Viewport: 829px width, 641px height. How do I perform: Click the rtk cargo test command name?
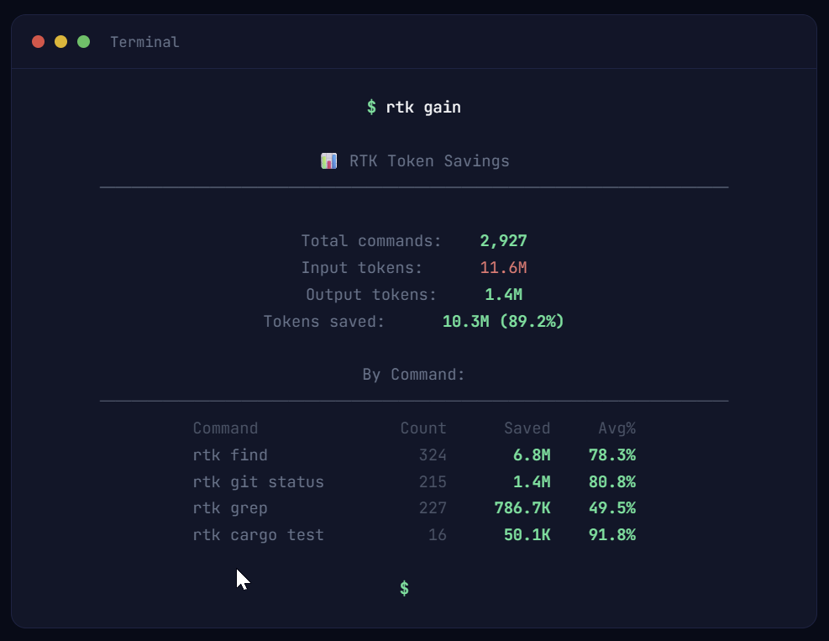pos(258,535)
